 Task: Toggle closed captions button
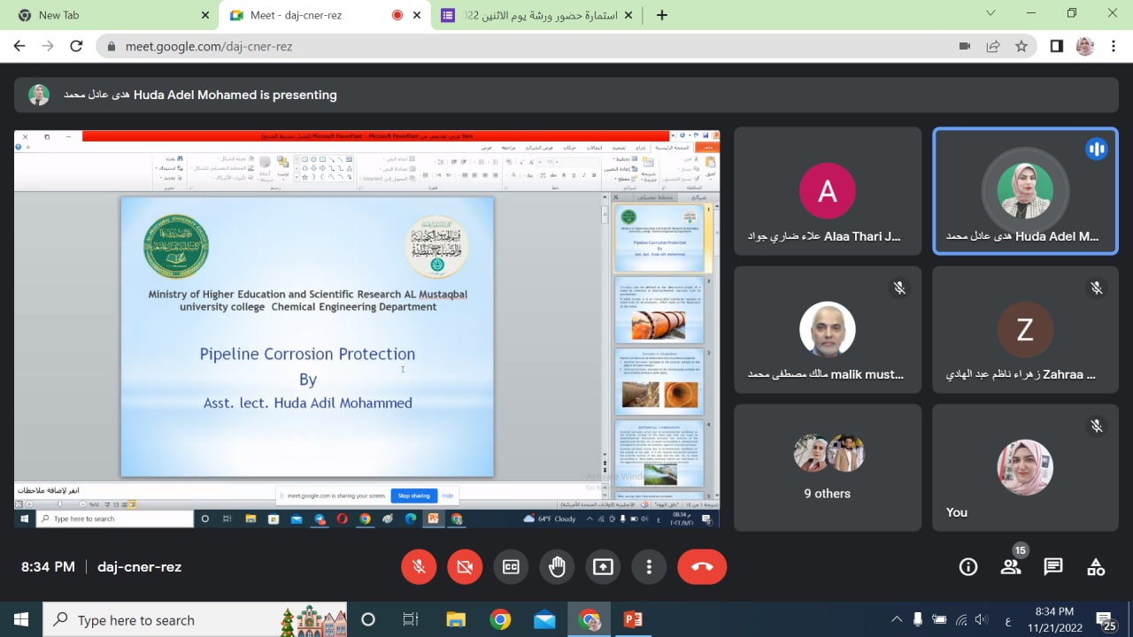point(511,567)
